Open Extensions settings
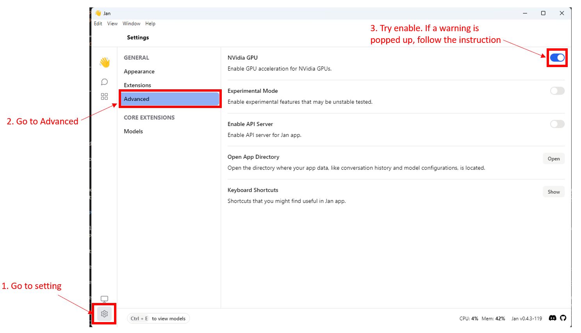The height and width of the screenshot is (333, 581). click(x=137, y=85)
